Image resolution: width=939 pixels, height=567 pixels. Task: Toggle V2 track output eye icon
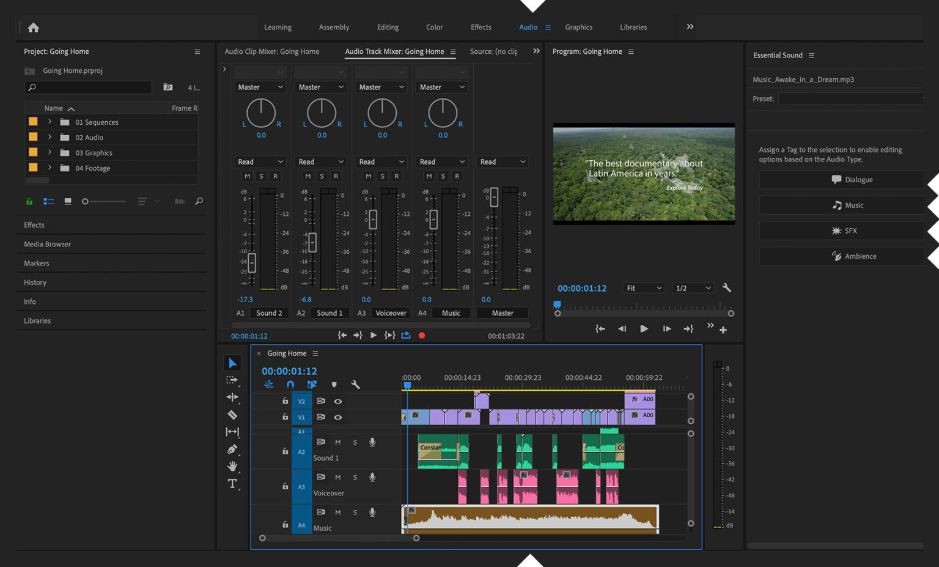pos(338,401)
